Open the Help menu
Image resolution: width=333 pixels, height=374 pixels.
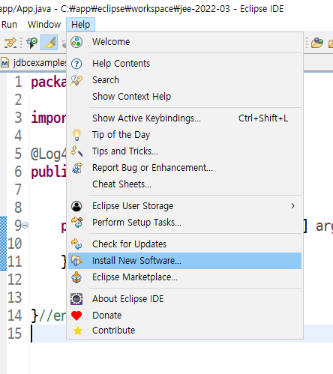[x=80, y=25]
